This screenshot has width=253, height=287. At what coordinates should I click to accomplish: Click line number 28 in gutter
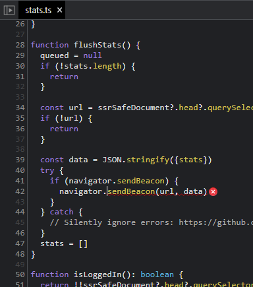click(20, 45)
